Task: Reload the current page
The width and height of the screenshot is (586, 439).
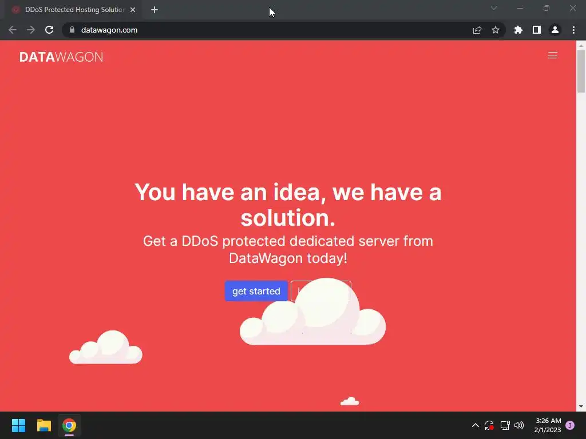Action: 49,30
